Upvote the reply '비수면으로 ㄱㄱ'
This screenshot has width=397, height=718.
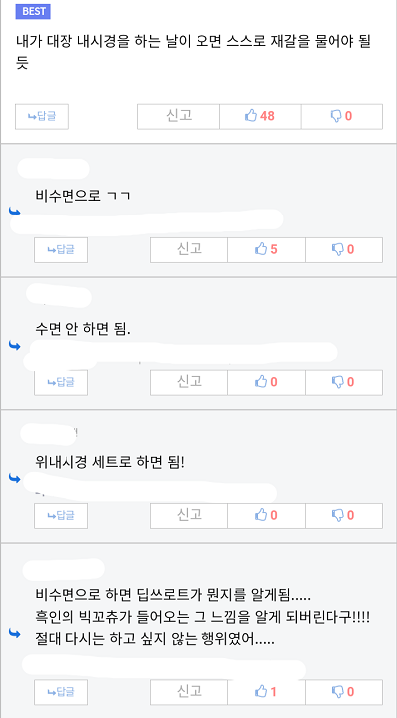[x=267, y=250]
